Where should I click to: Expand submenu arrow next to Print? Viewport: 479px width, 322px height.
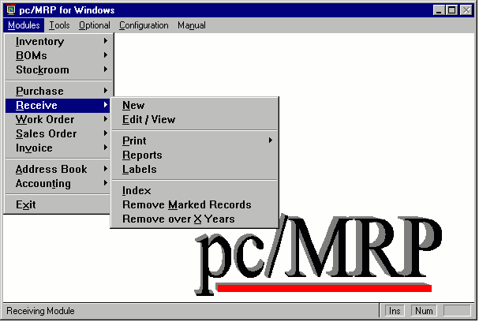tap(271, 140)
